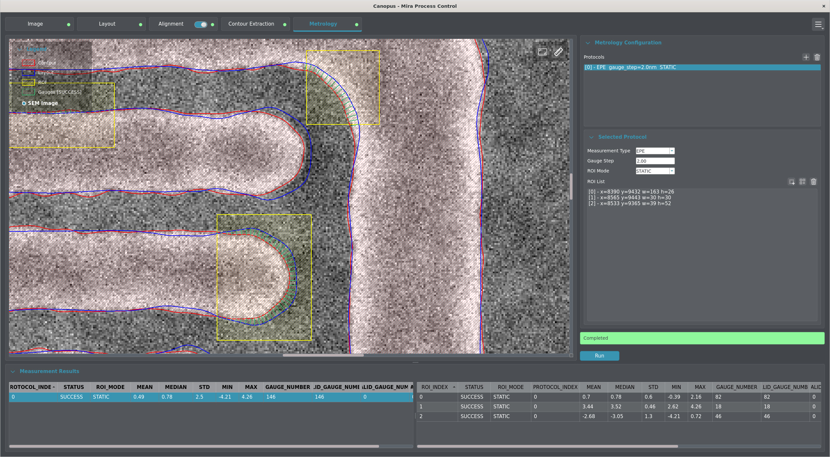Add a new protocol with plus icon
The height and width of the screenshot is (457, 830).
click(806, 57)
